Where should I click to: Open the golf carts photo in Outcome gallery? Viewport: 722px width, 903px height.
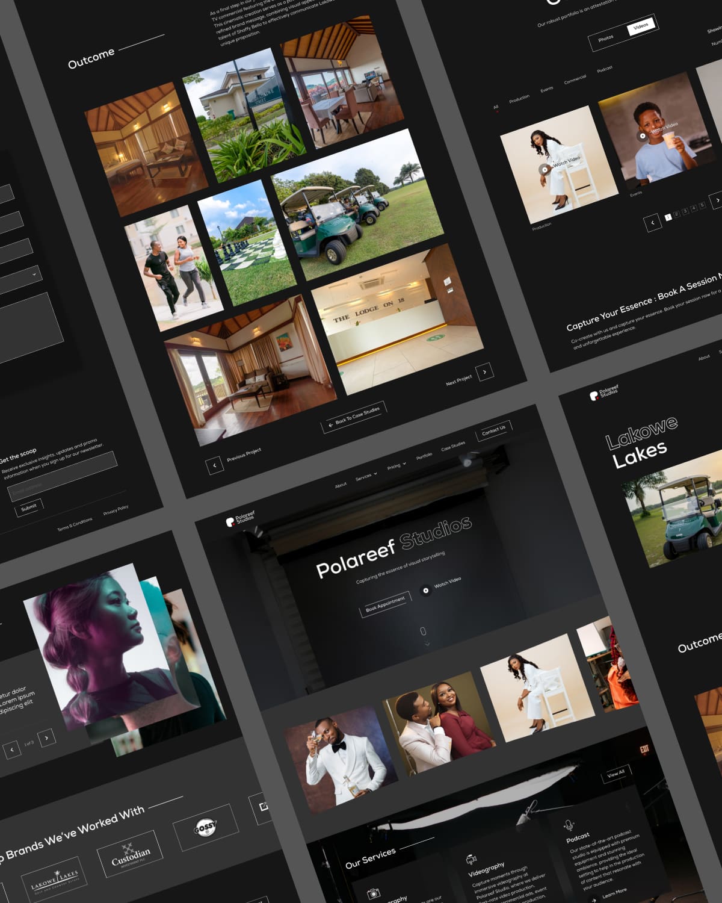[x=357, y=204]
